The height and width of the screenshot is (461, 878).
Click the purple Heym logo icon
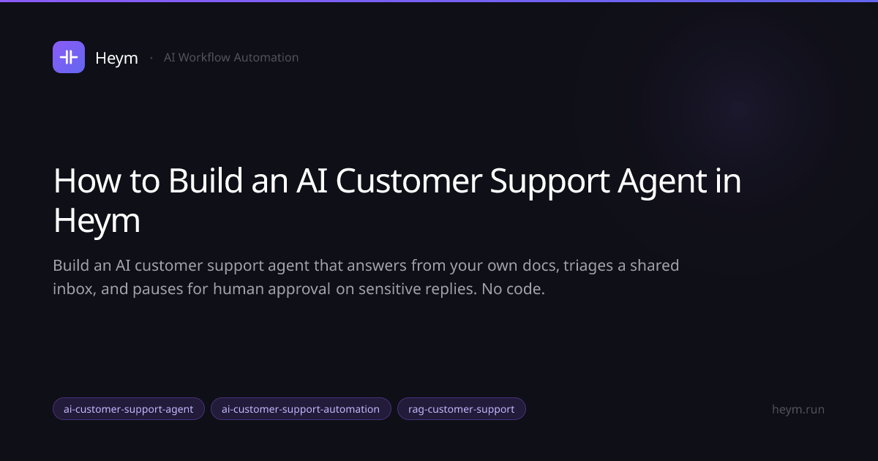pyautogui.click(x=69, y=57)
